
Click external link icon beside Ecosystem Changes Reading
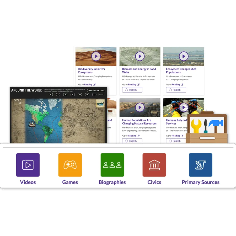tap(182, 85)
